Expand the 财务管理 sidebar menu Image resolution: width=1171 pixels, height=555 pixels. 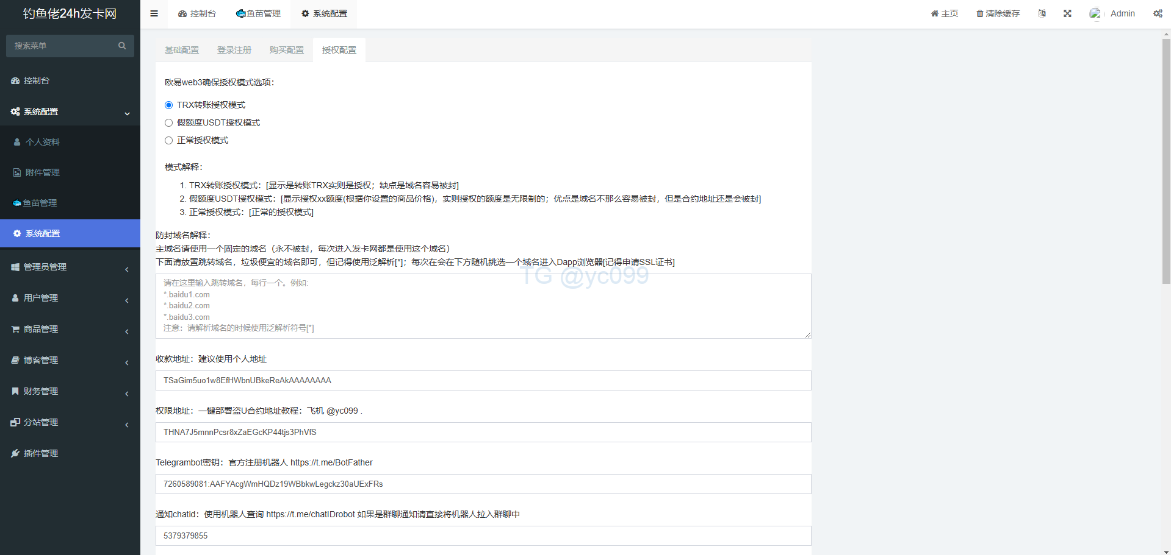coord(70,391)
